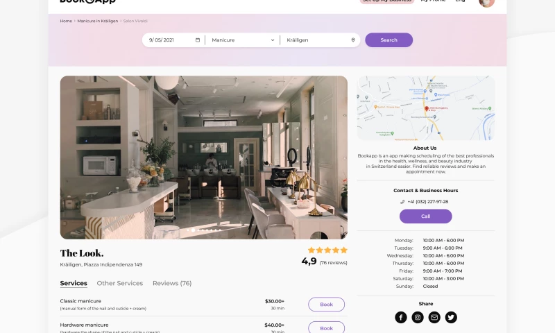This screenshot has width=555, height=333.
Task: Share the salon on Twitter
Action: click(x=451, y=317)
